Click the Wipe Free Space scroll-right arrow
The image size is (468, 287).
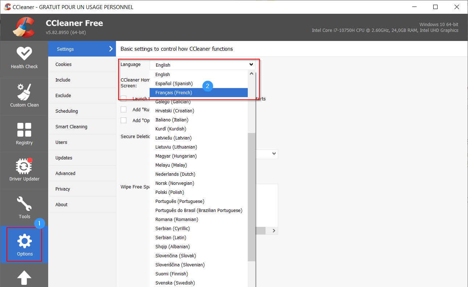click(274, 231)
